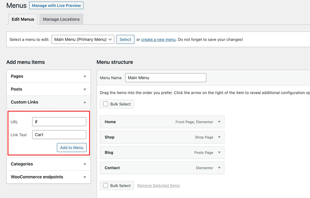Switch to the Manage Locations tab
Screen dimensions: 310x198
(61, 19)
